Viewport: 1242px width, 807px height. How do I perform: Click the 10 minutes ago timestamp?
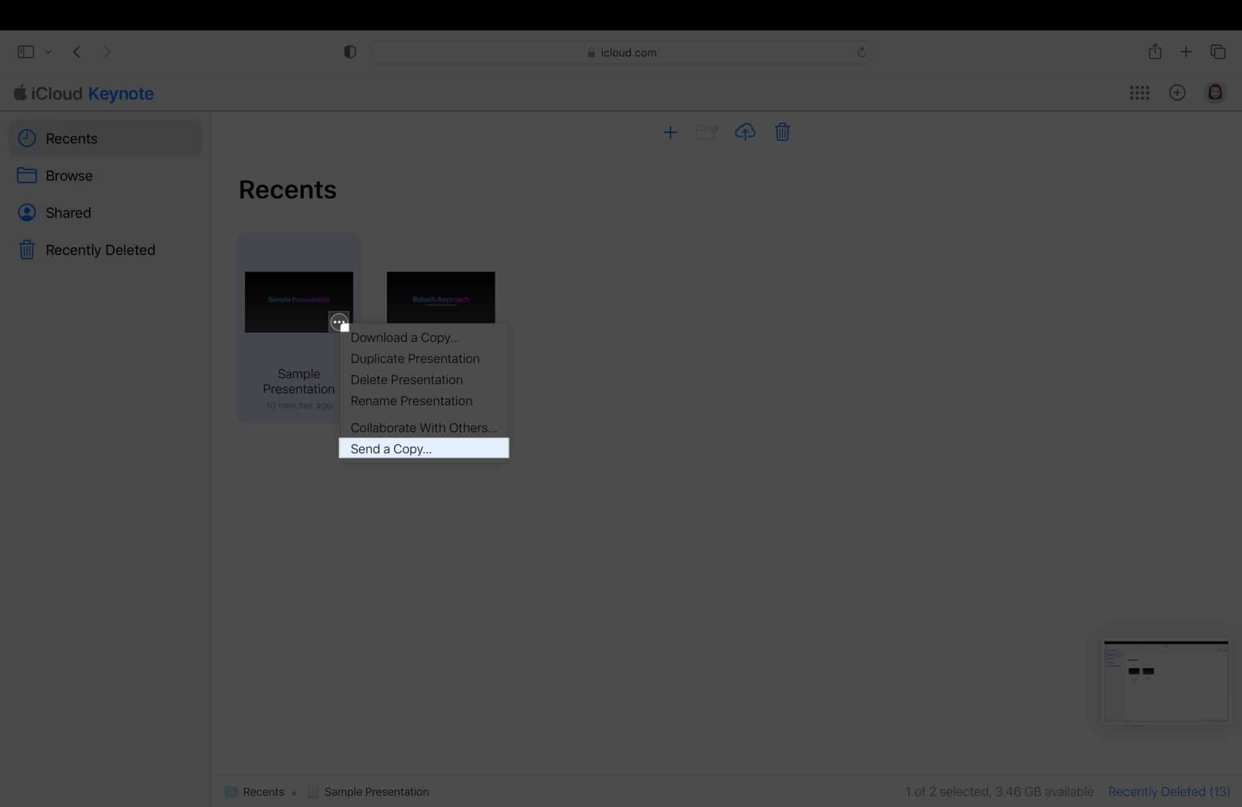(298, 405)
